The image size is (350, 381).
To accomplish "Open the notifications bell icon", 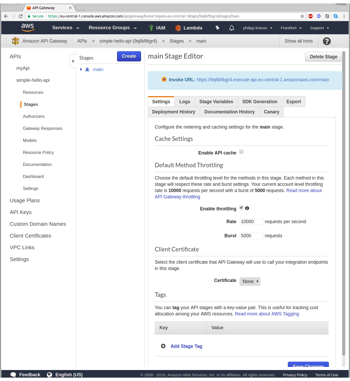I will click(x=231, y=28).
